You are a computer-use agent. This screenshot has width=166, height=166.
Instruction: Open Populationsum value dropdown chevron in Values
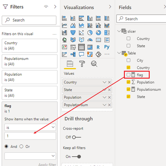[x=105, y=105]
